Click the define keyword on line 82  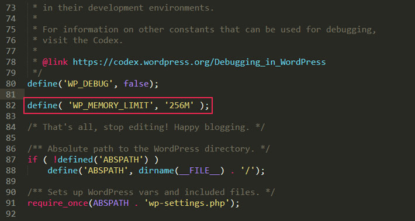click(42, 105)
